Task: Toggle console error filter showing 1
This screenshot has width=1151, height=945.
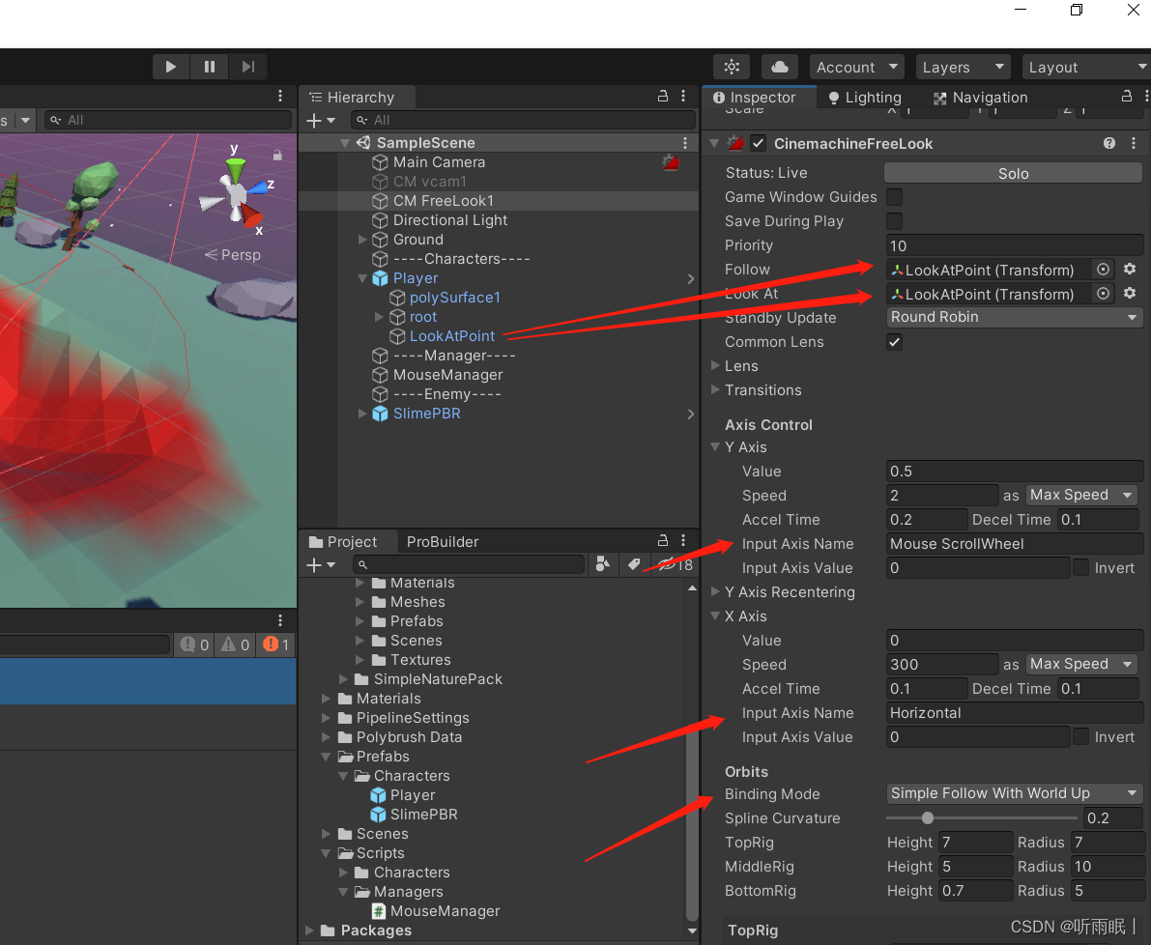Action: [x=276, y=644]
